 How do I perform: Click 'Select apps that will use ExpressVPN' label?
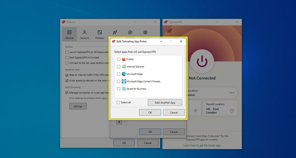point(135,52)
